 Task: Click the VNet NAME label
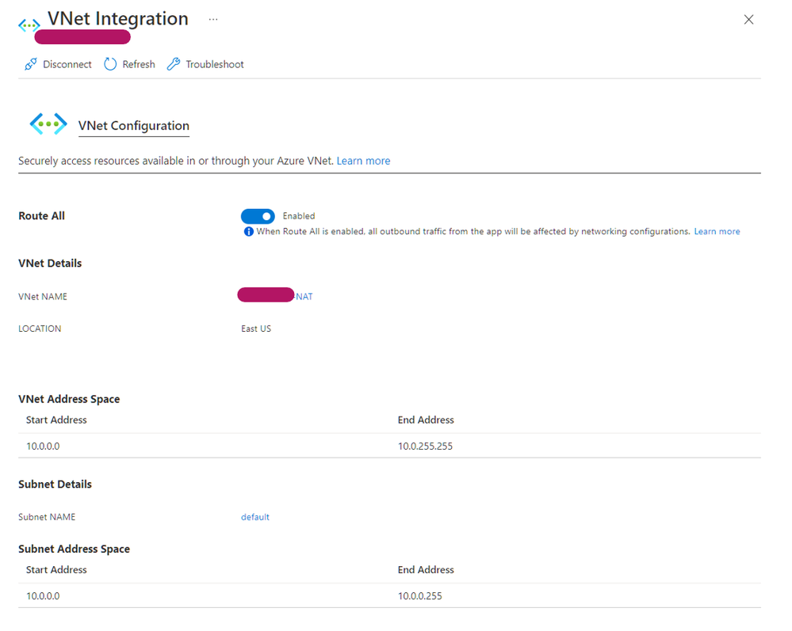[43, 297]
